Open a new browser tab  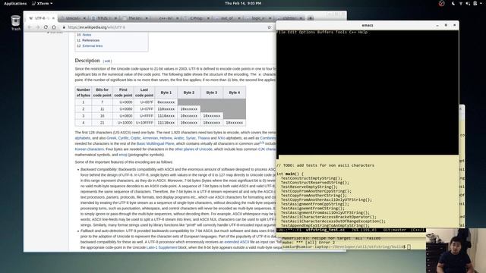311,18
